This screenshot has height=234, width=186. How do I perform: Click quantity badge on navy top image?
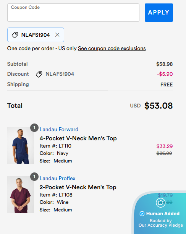pos(34,128)
